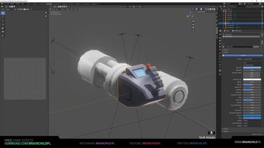Open the Render menu

(12, 4)
